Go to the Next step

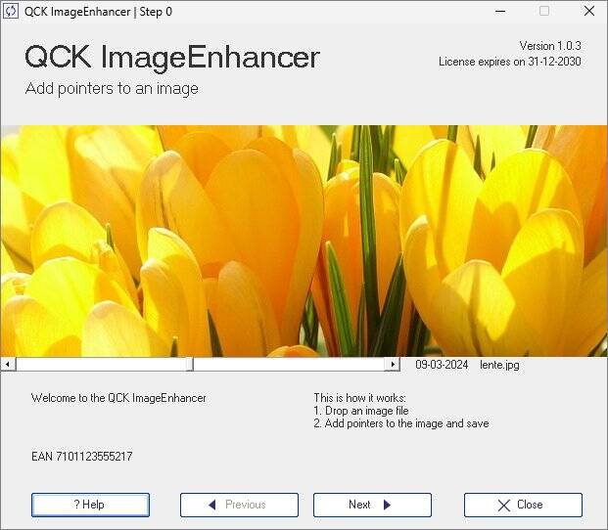(x=372, y=505)
